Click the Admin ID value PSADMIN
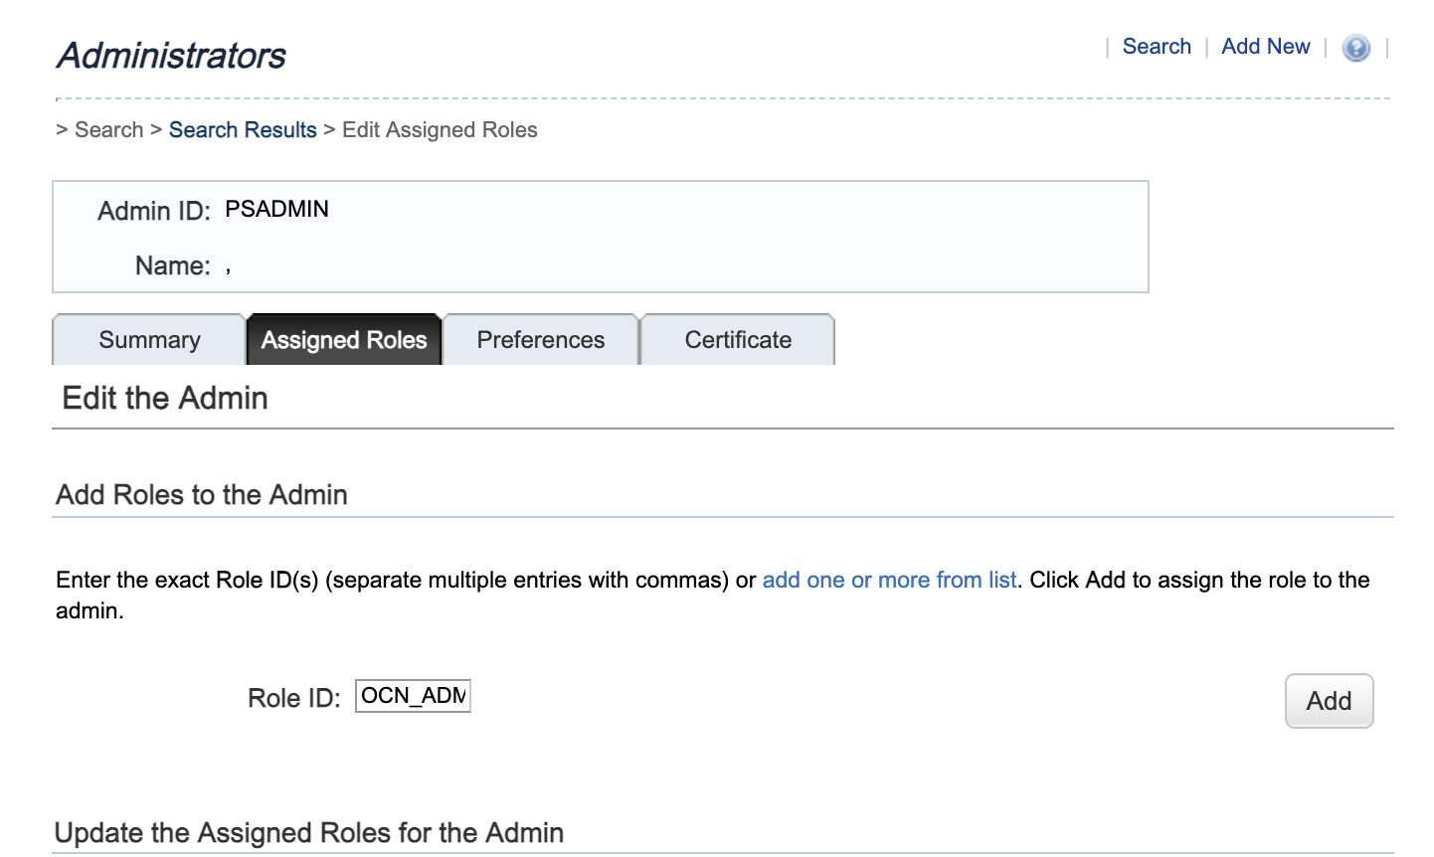Viewport: 1434px width, 857px height. (x=275, y=209)
